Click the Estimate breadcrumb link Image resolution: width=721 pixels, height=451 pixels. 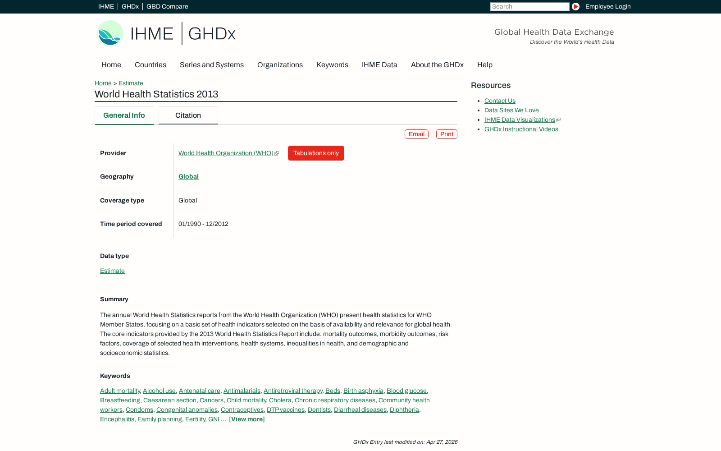tap(131, 83)
